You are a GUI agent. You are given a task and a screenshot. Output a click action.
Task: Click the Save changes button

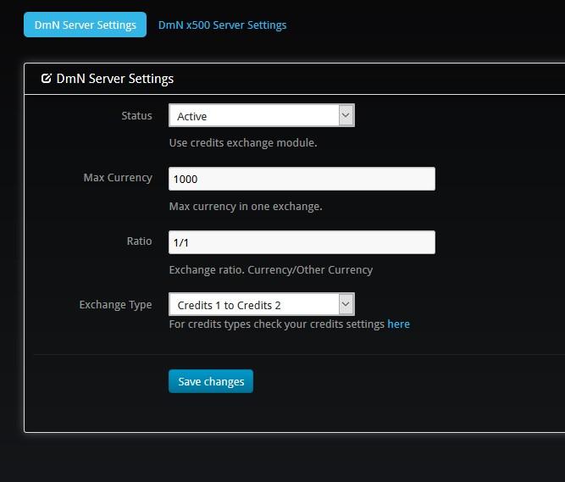coord(211,381)
